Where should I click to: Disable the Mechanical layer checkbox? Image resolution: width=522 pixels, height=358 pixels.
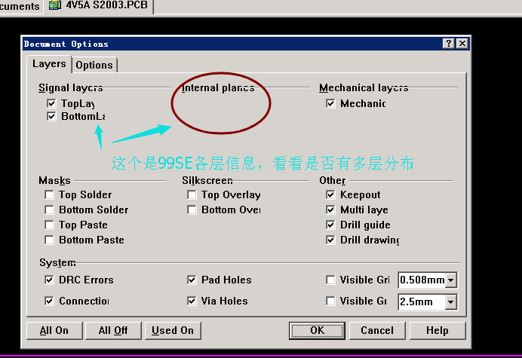330,103
